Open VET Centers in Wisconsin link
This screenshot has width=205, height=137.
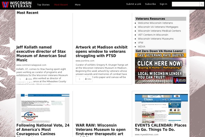click(x=153, y=35)
